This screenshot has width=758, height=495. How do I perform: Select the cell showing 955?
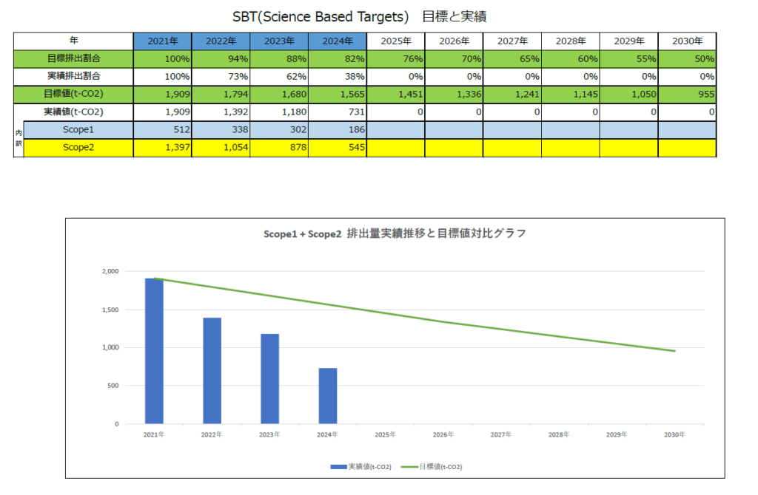tap(687, 94)
